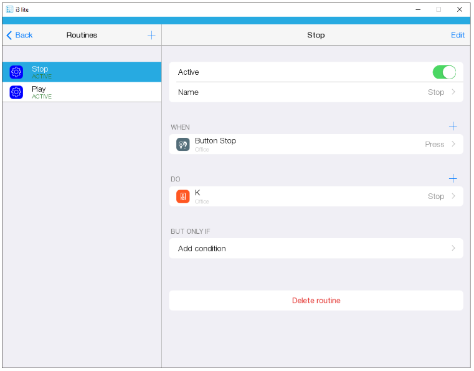Open the Add condition row
474x371 pixels.
point(316,248)
